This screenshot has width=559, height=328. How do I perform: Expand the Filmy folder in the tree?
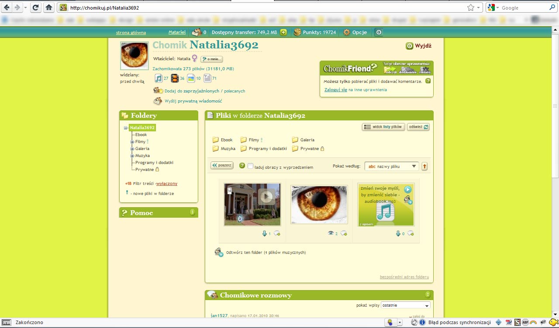coord(132,142)
